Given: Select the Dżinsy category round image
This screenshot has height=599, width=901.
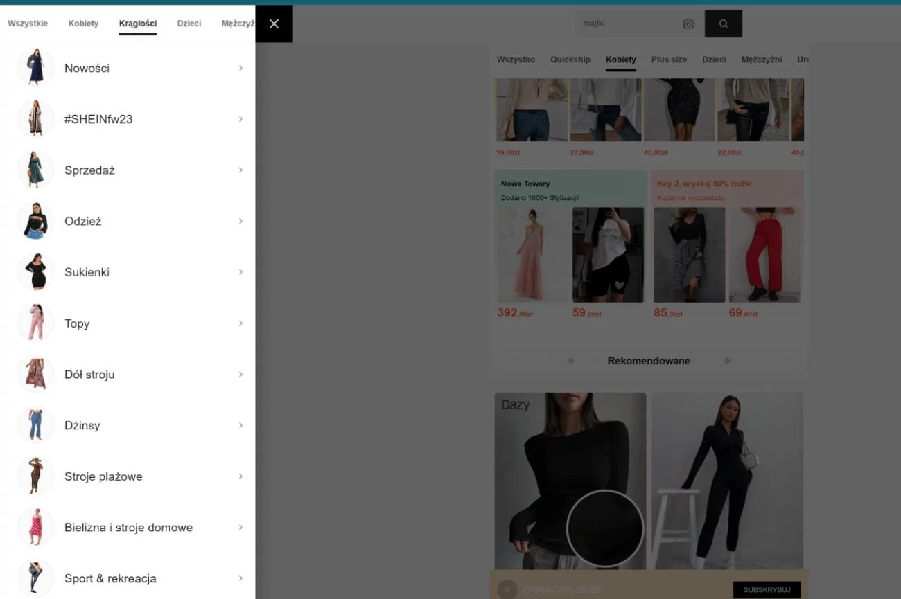Looking at the screenshot, I should 35,425.
